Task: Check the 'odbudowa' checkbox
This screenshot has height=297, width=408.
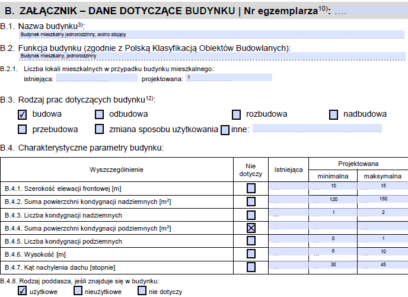Action: point(100,114)
